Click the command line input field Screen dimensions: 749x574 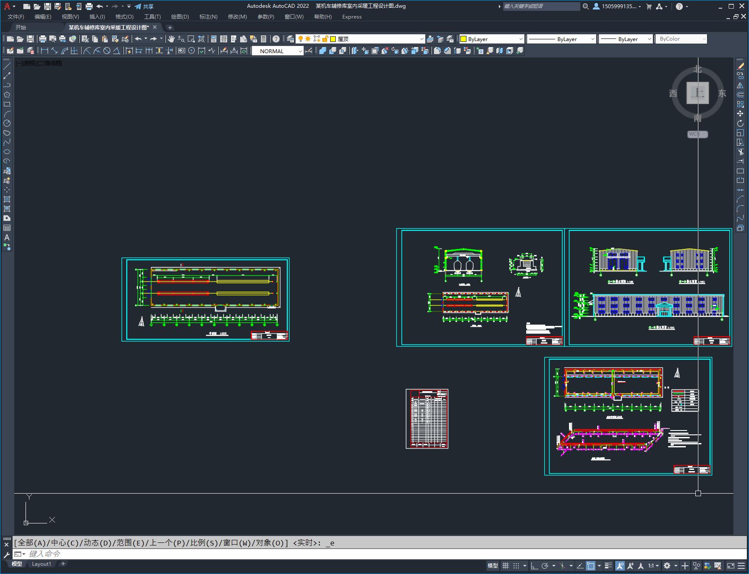381,554
